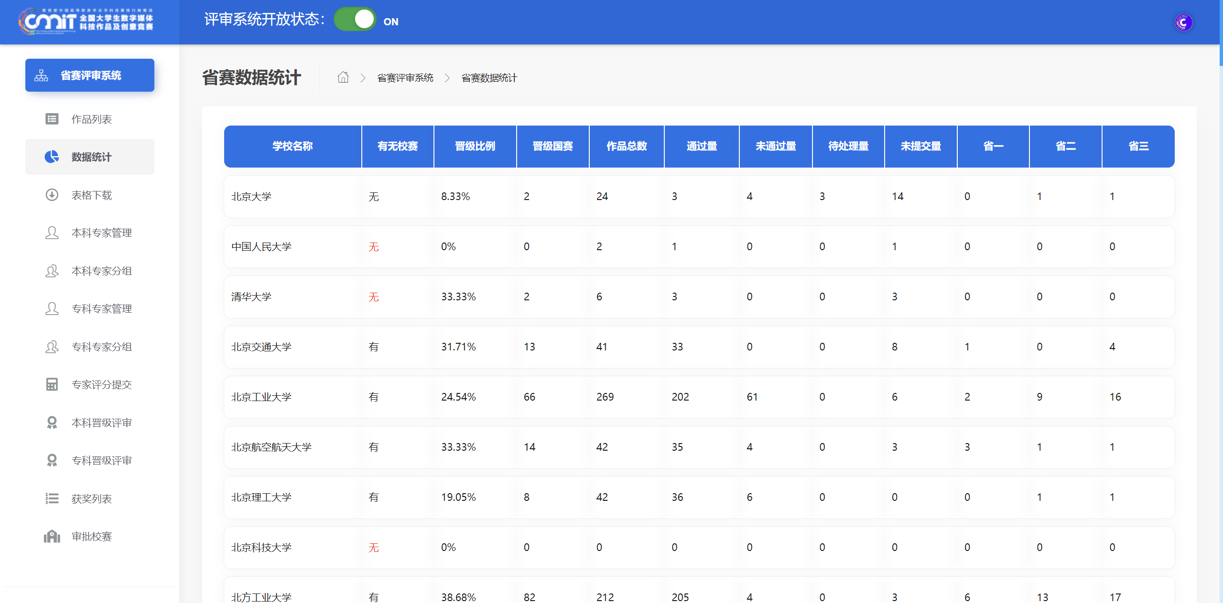Click the 表格下载 download icon
The image size is (1223, 603).
tap(52, 195)
